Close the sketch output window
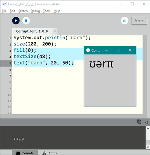This screenshot has height=155, width=150. [130, 50]
